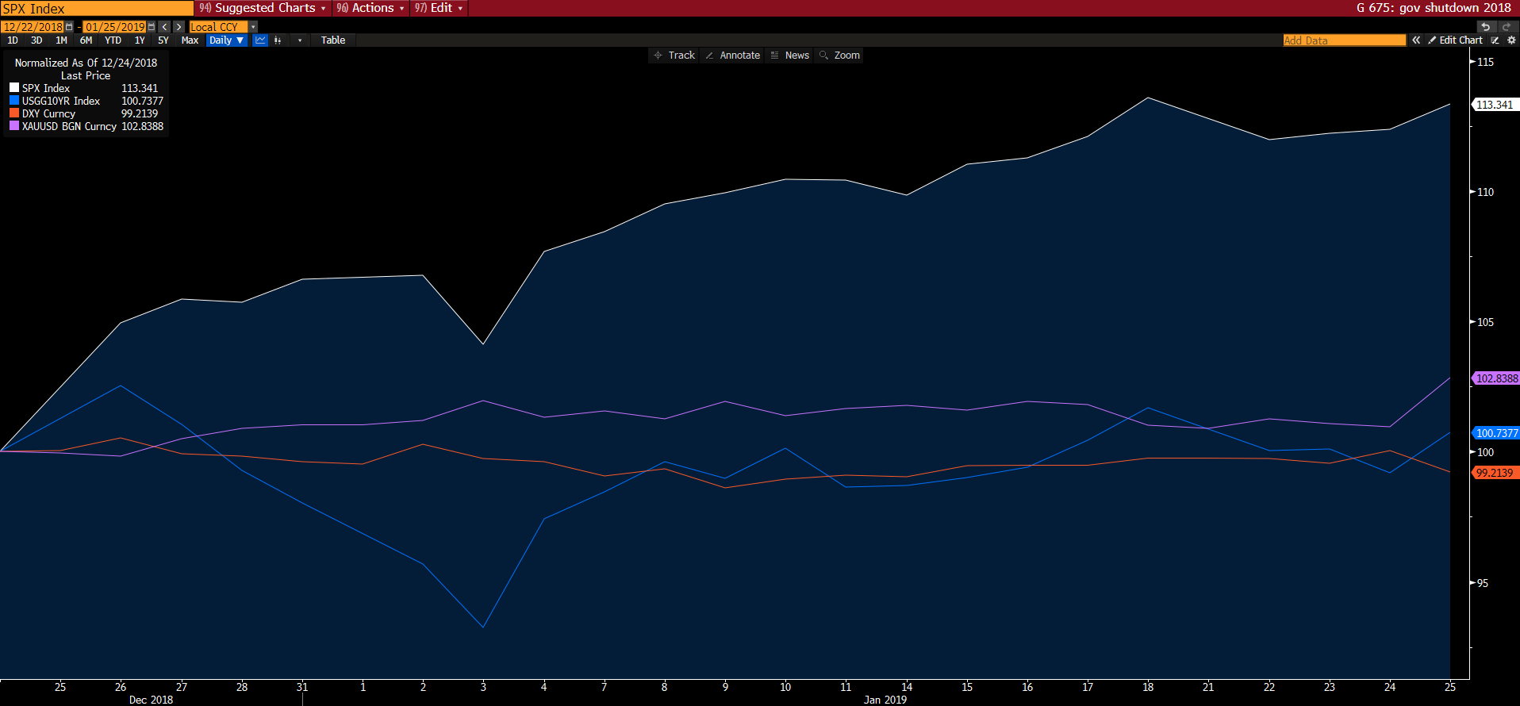This screenshot has height=706, width=1520.
Task: Toggle Annotate mode on the chart
Action: click(x=732, y=56)
